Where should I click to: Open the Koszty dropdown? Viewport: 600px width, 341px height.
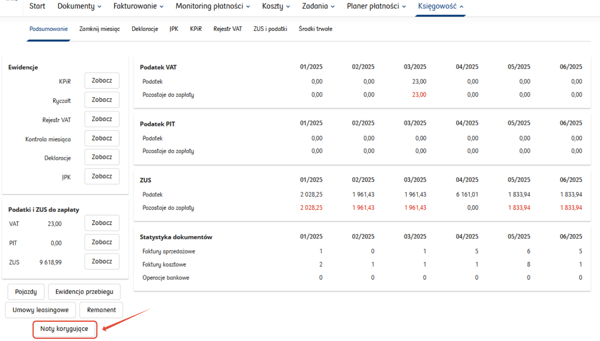[276, 6]
